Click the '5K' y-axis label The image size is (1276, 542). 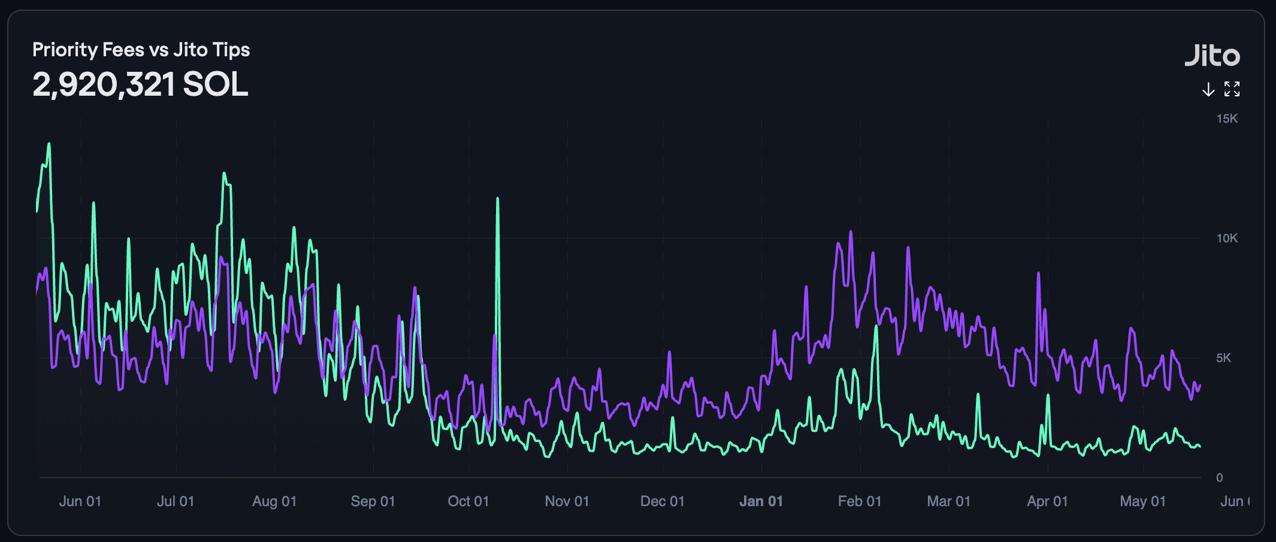coord(1223,358)
